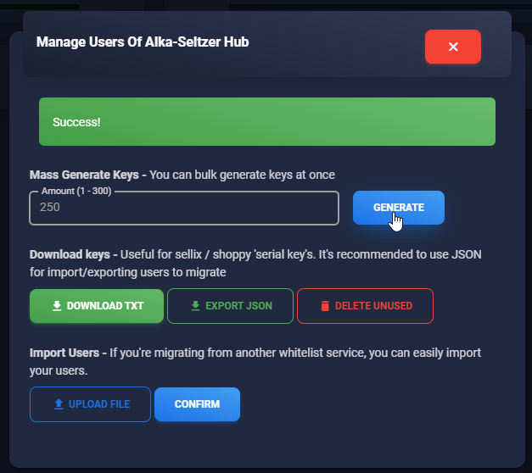
Task: Click the 'Download keys' description text
Action: pos(255,263)
